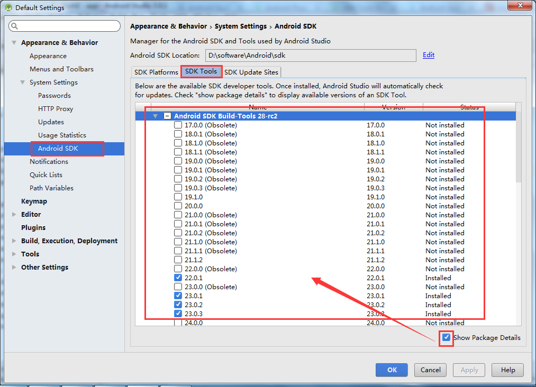The height and width of the screenshot is (387, 536).
Task: Check the 17.0.0 (Obsolete) build-tools checkbox
Action: pos(178,125)
